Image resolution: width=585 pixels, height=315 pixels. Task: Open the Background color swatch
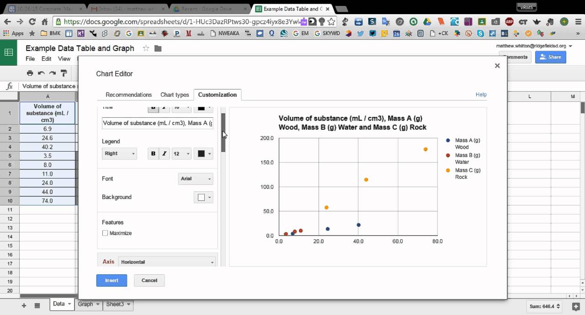click(x=203, y=198)
